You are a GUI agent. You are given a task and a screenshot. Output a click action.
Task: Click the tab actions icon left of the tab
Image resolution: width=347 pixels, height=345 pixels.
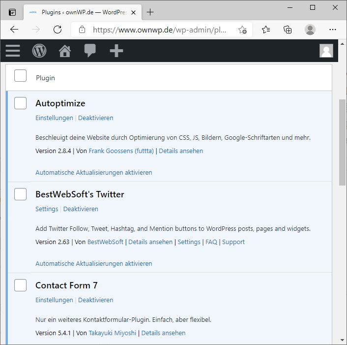[x=12, y=12]
